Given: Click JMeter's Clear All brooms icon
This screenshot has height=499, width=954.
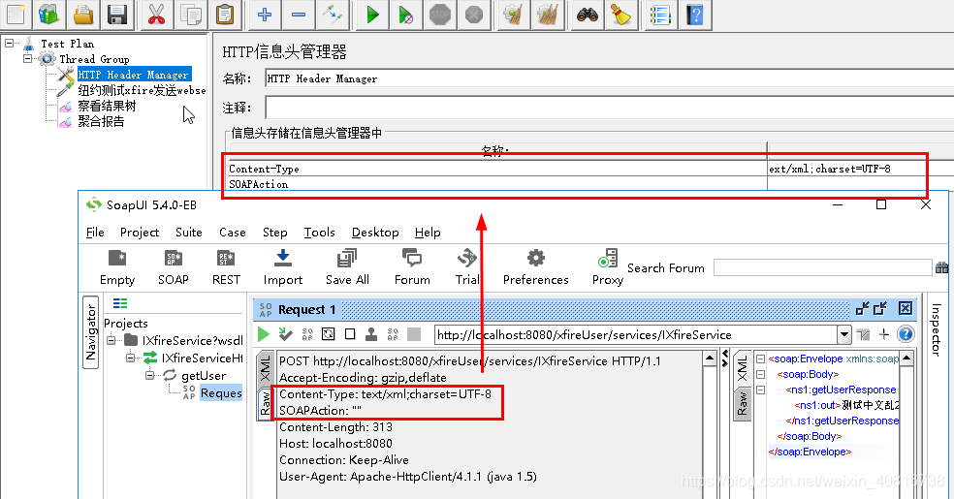Looking at the screenshot, I should (547, 14).
